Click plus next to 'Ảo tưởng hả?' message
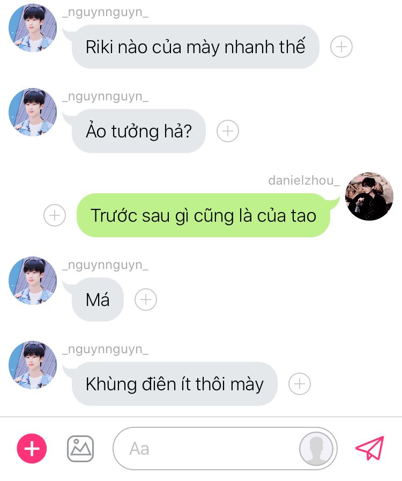402x481 pixels. pyautogui.click(x=228, y=131)
